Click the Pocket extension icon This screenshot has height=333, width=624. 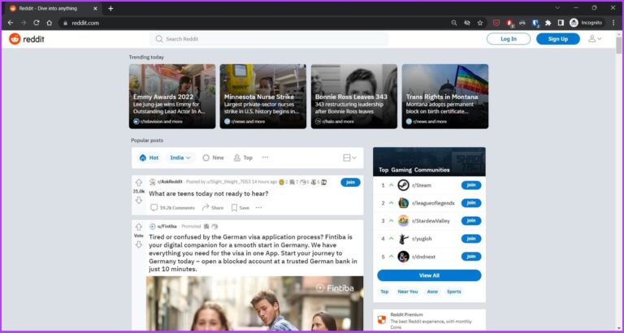pos(496,23)
